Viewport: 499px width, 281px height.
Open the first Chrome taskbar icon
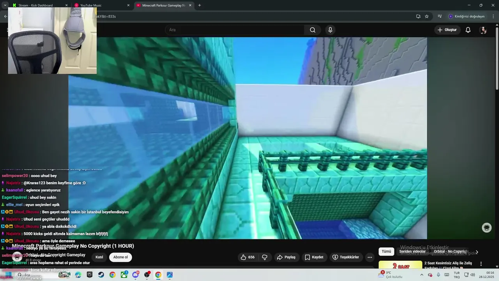click(112, 275)
